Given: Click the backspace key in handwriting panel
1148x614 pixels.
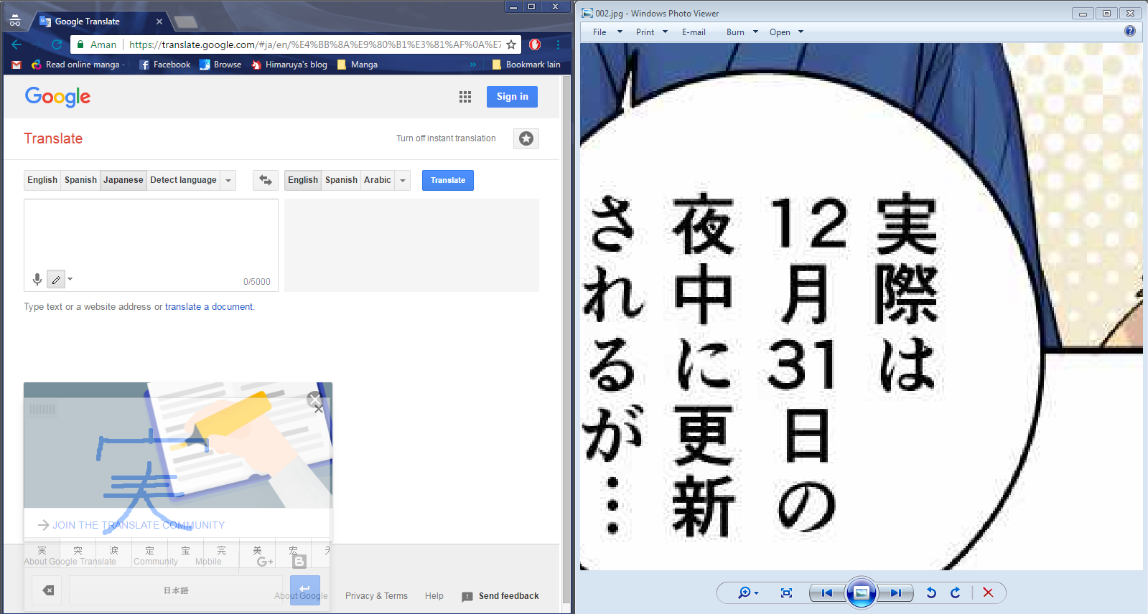Looking at the screenshot, I should pyautogui.click(x=48, y=590).
